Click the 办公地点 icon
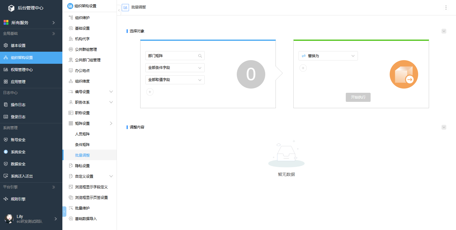Image resolution: width=456 pixels, height=230 pixels. tap(71, 71)
